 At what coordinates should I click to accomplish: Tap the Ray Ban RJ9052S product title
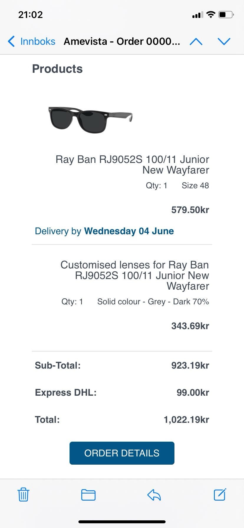click(132, 164)
